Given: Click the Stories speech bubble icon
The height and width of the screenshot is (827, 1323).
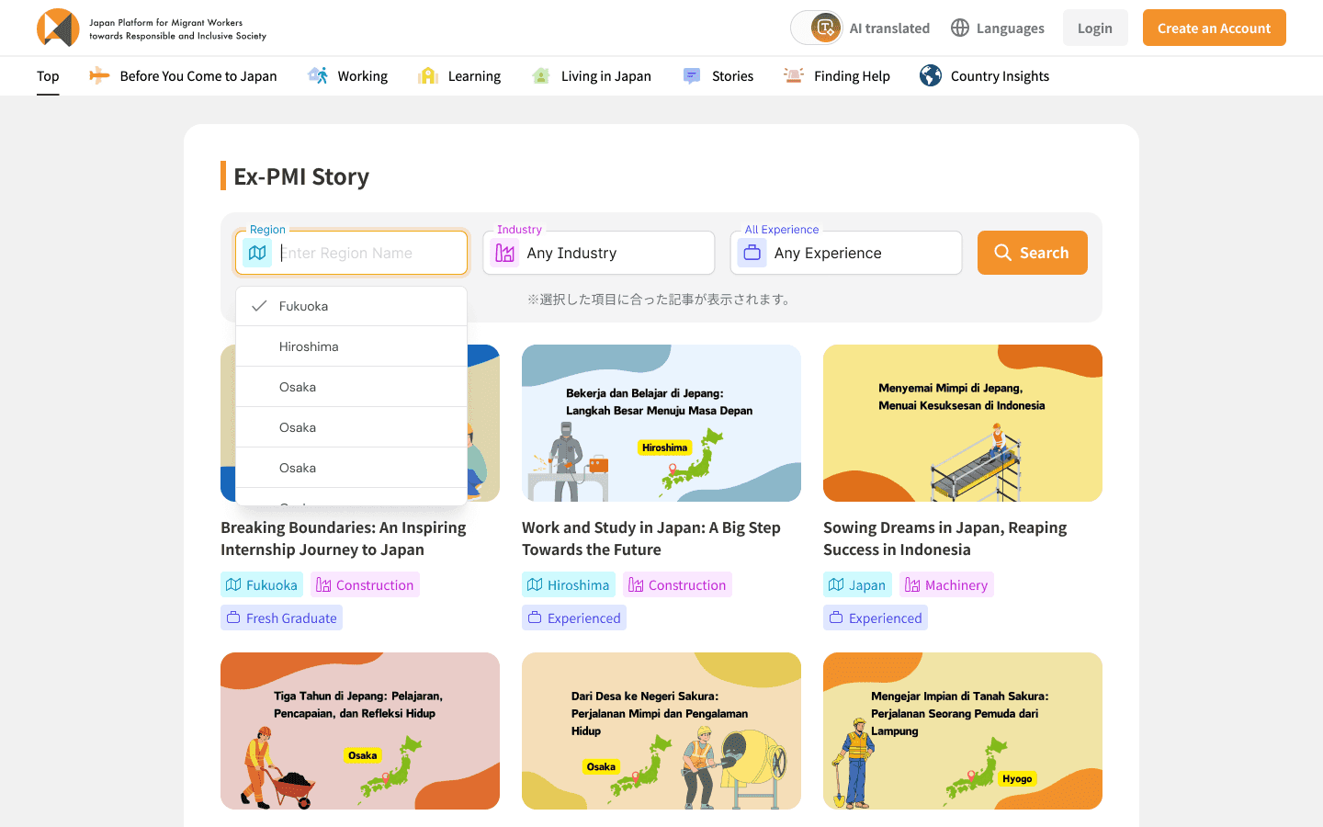Looking at the screenshot, I should [x=692, y=76].
